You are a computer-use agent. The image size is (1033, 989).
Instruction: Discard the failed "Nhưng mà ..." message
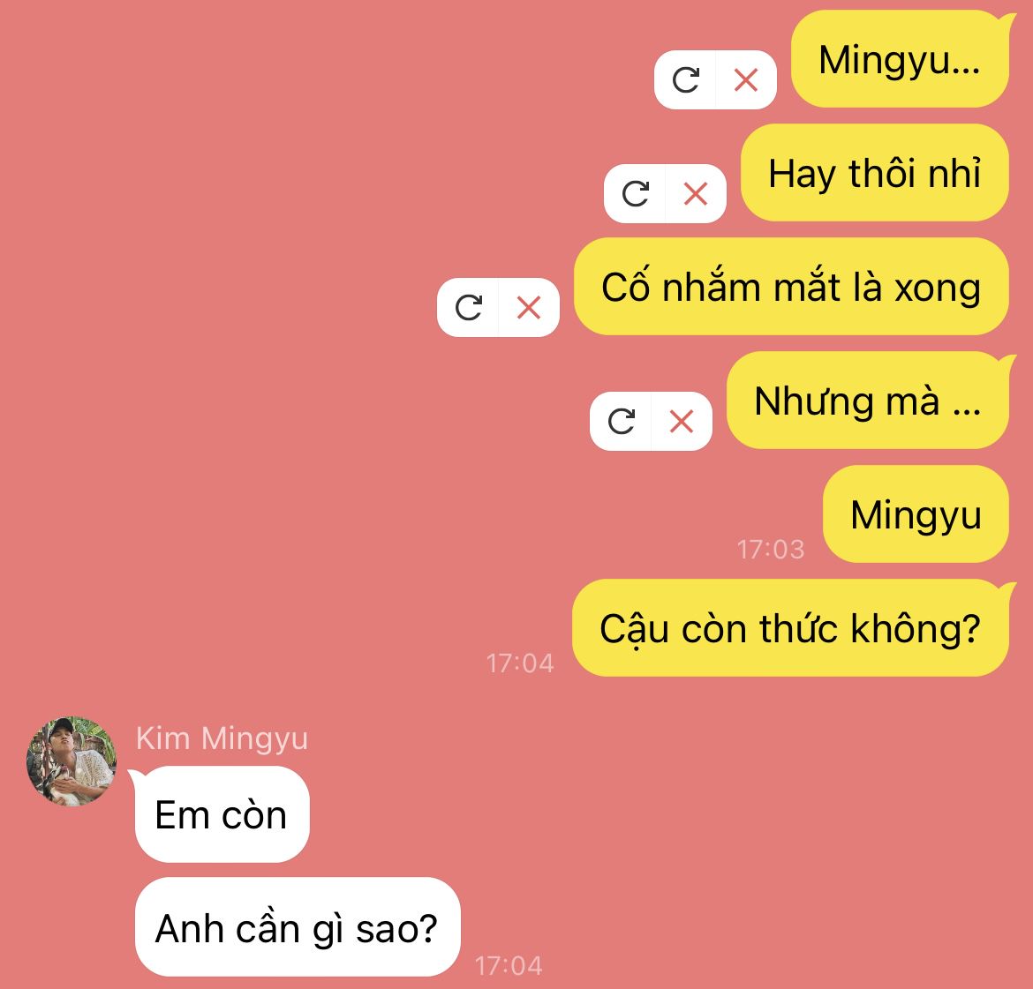click(682, 422)
